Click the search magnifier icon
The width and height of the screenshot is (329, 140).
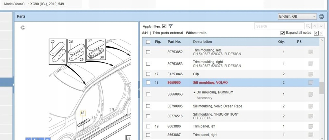click(x=308, y=26)
